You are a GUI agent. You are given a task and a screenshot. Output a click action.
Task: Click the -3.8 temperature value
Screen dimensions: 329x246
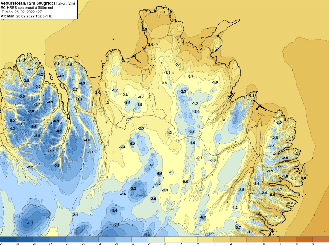(26, 81)
